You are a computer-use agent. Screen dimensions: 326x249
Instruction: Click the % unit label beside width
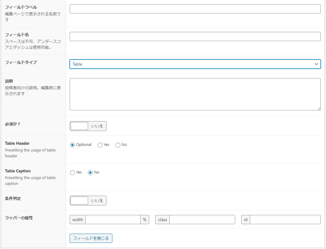click(145, 219)
